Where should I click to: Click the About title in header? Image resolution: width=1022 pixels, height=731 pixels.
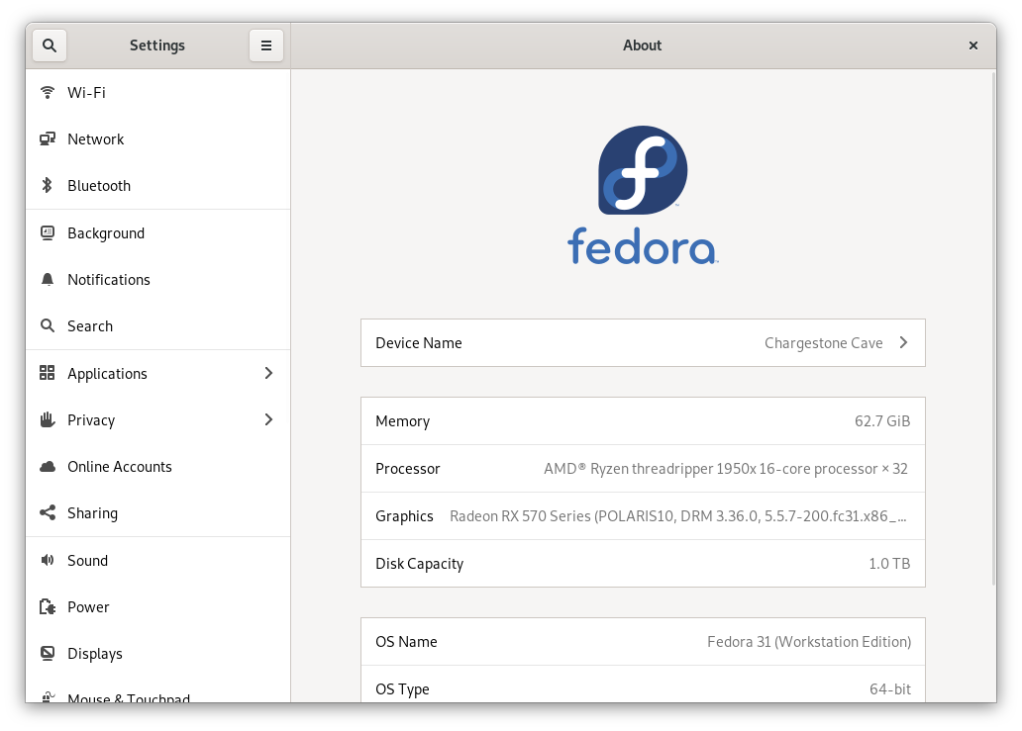[x=642, y=46]
